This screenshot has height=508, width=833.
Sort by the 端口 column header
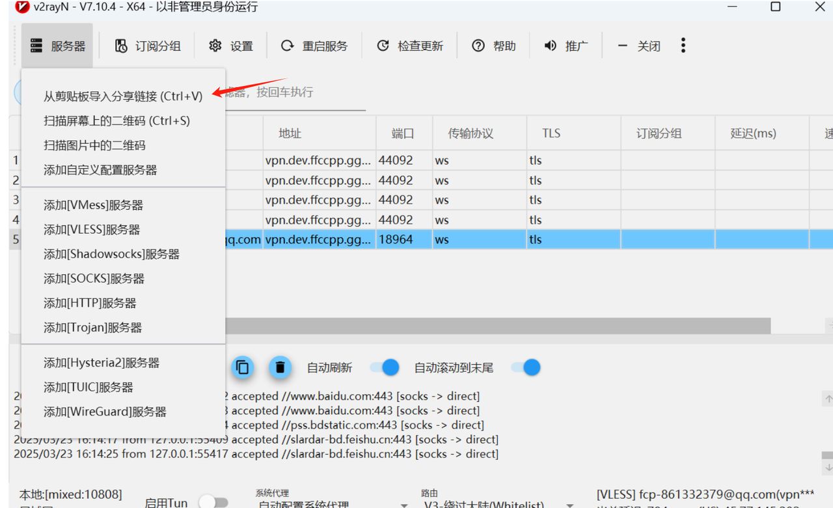(404, 134)
